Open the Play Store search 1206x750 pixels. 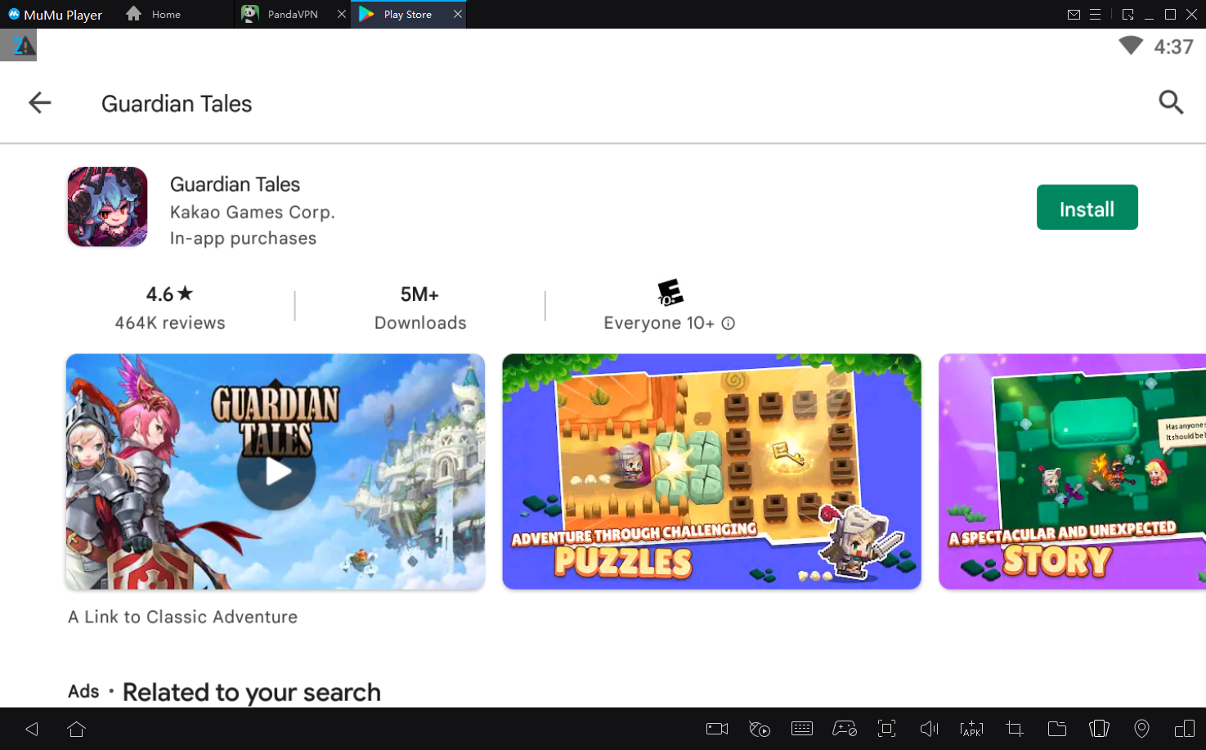(1171, 102)
